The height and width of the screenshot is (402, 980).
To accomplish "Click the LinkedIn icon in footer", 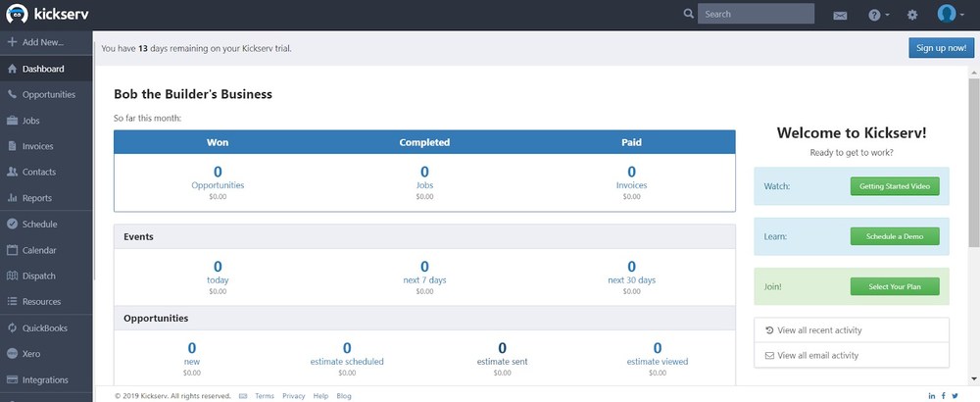I will (x=931, y=395).
